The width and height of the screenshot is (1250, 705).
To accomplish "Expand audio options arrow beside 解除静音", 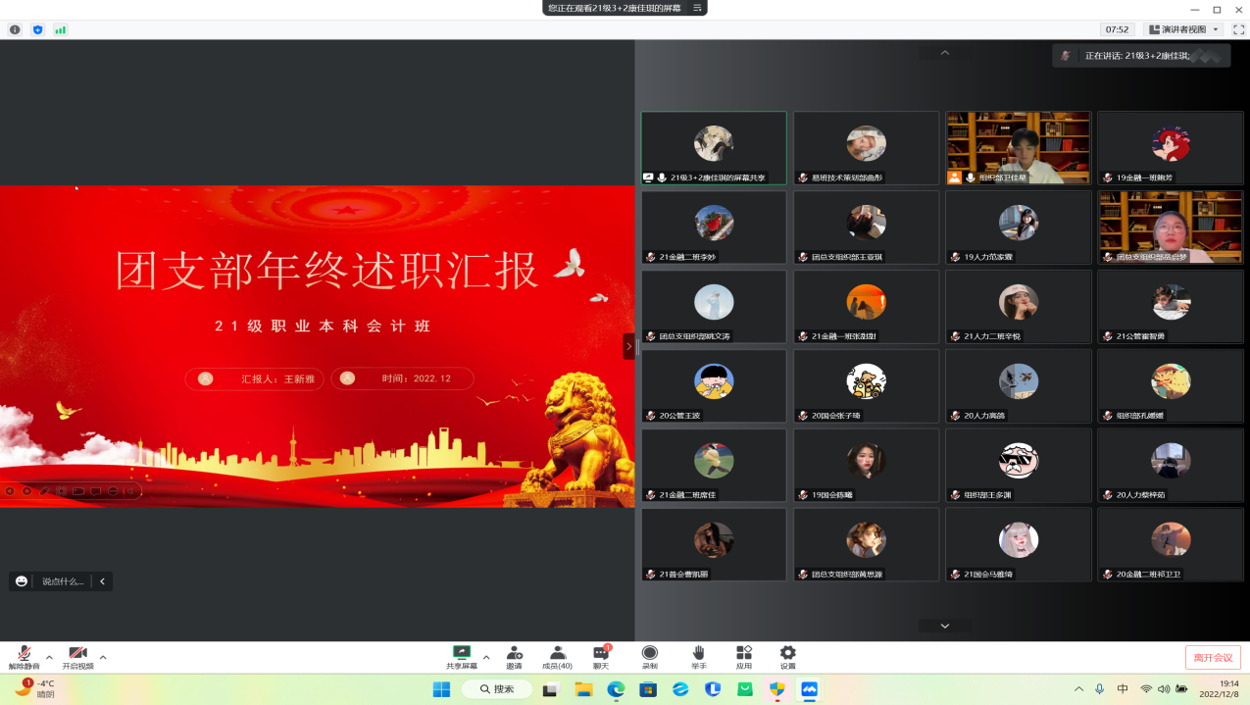I will (49, 657).
